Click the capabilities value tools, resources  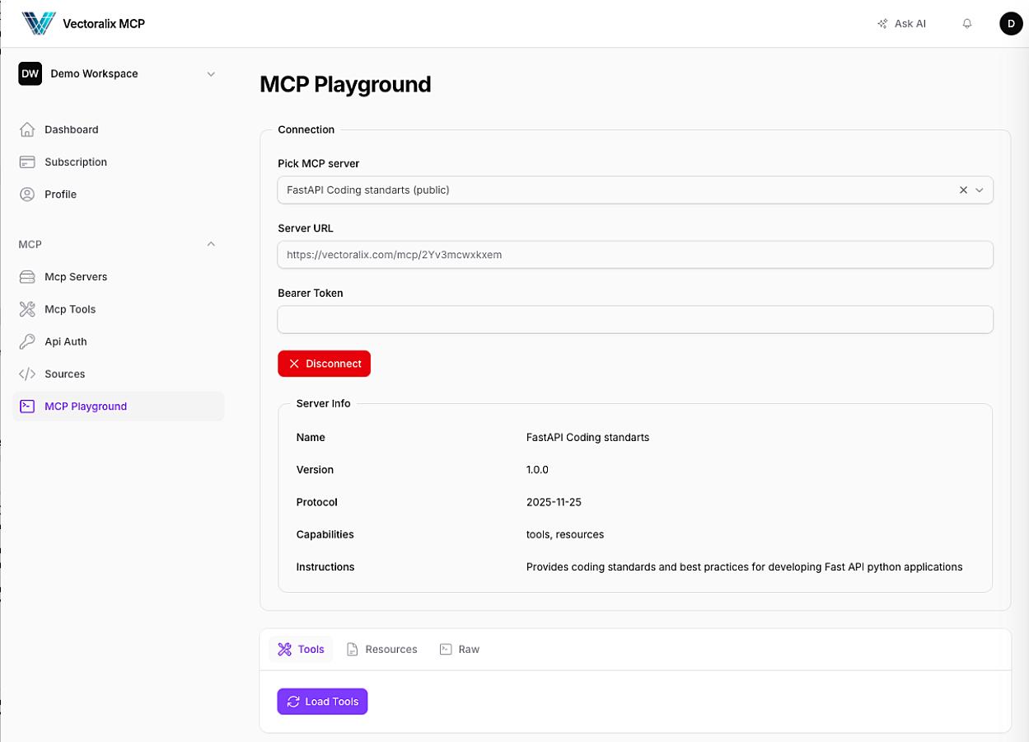click(565, 534)
